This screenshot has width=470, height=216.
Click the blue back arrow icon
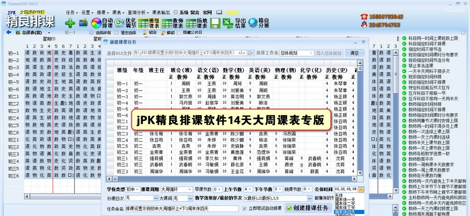coord(9,32)
